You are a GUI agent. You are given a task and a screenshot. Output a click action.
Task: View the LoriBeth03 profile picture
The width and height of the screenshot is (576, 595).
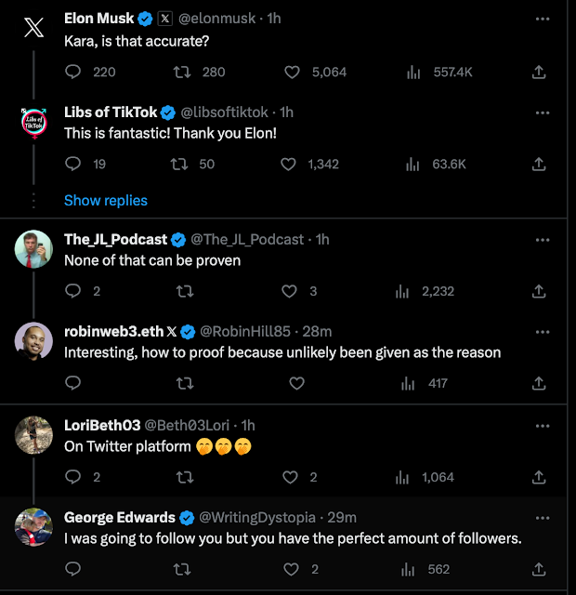point(33,434)
